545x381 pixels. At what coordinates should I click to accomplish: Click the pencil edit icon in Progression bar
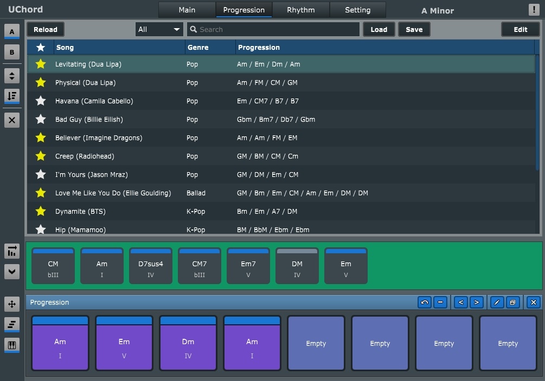pos(497,302)
